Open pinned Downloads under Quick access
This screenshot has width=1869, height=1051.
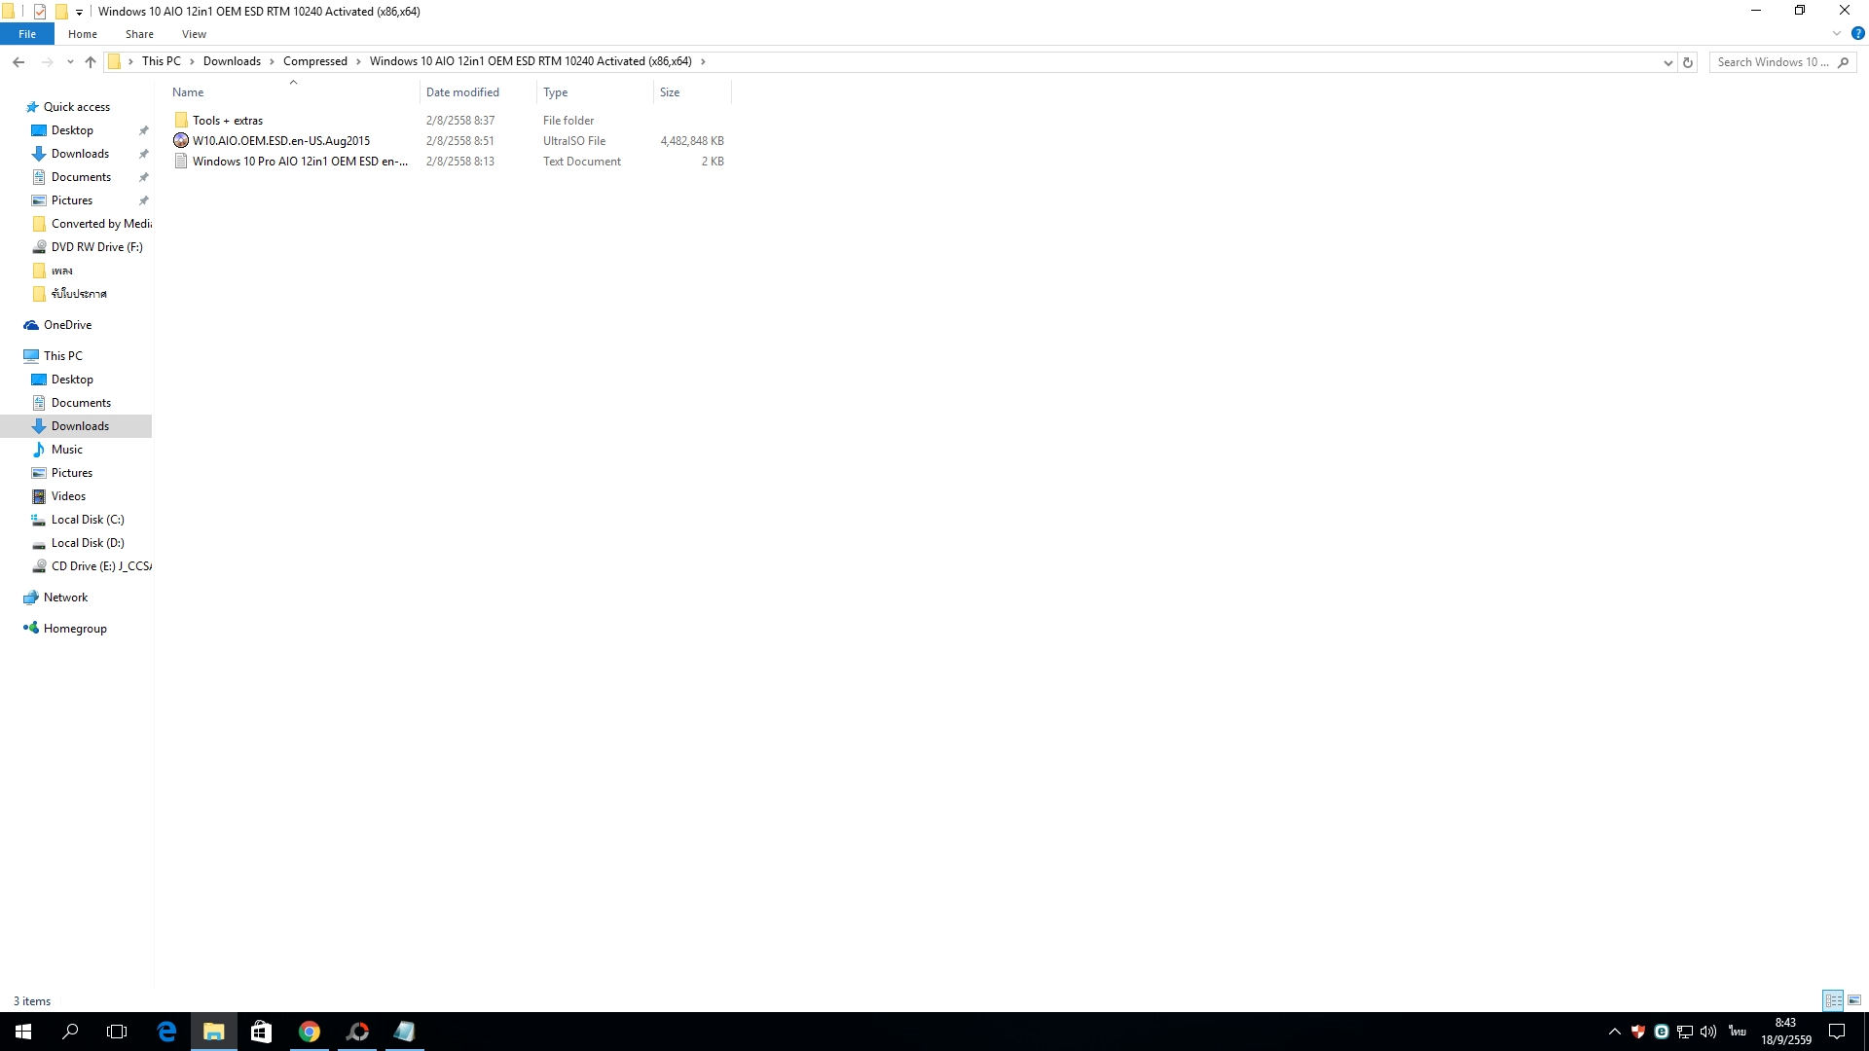80,154
